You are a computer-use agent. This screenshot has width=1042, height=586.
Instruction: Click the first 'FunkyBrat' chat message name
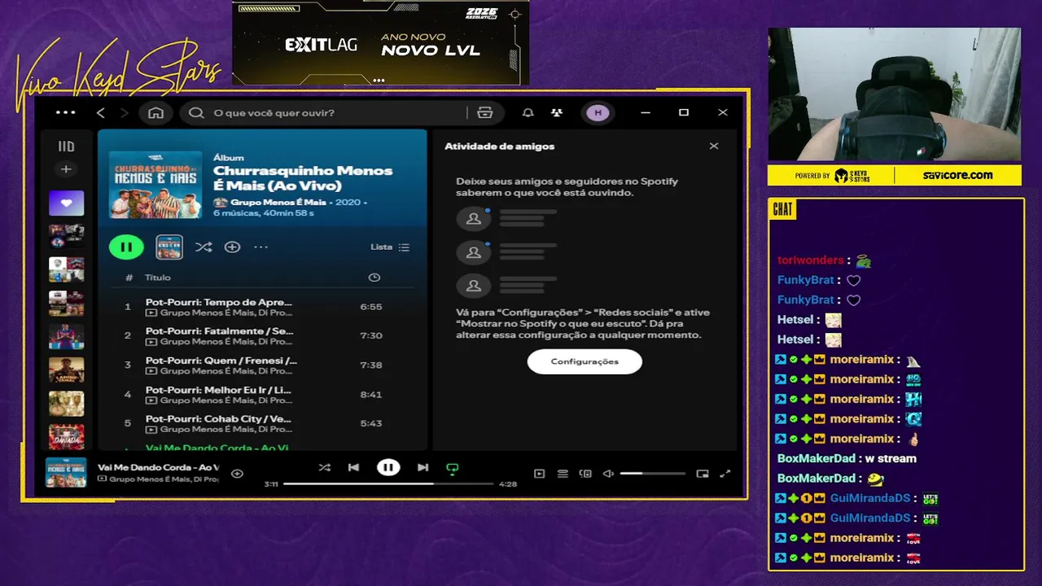(806, 280)
